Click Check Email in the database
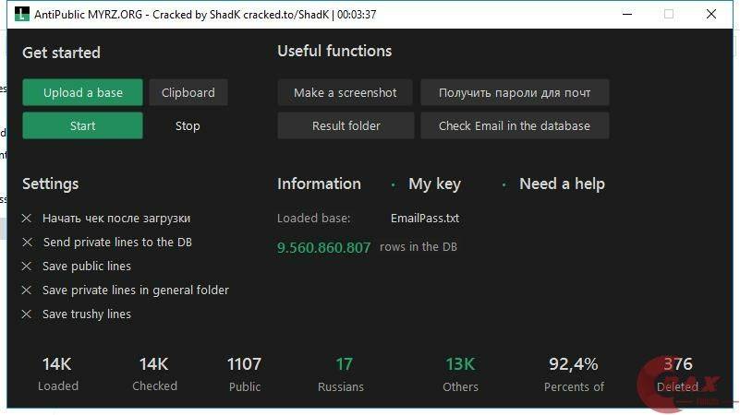 click(x=515, y=125)
